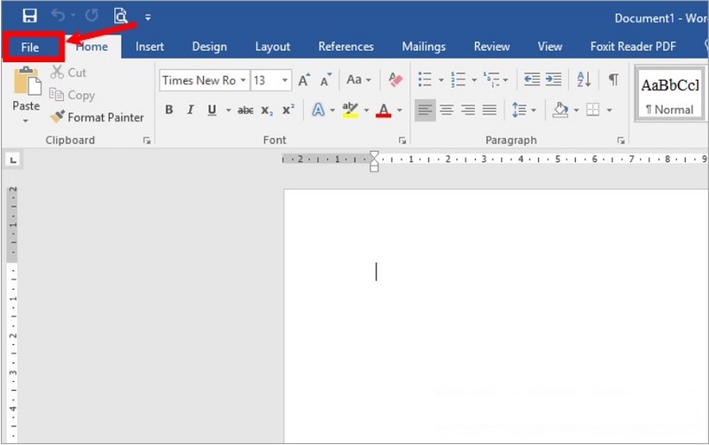Open the font size dropdown

click(284, 81)
